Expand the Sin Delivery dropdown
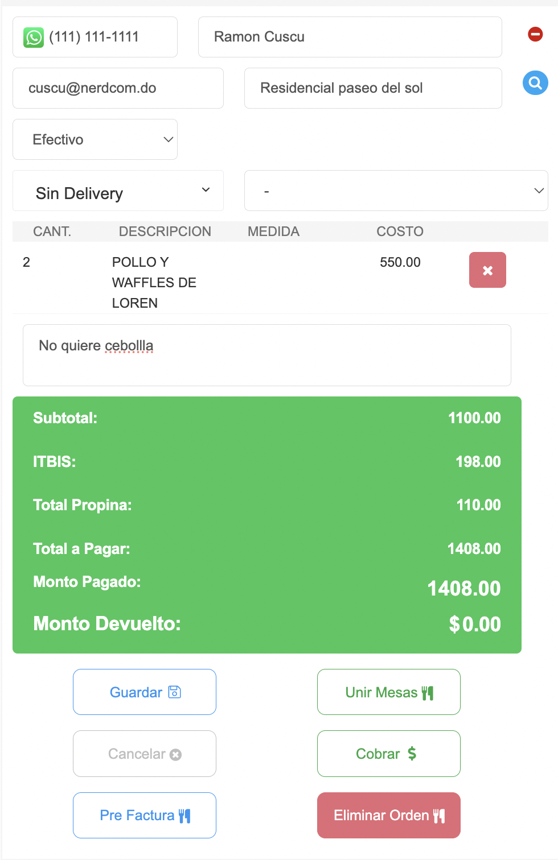558x860 pixels. 118,191
